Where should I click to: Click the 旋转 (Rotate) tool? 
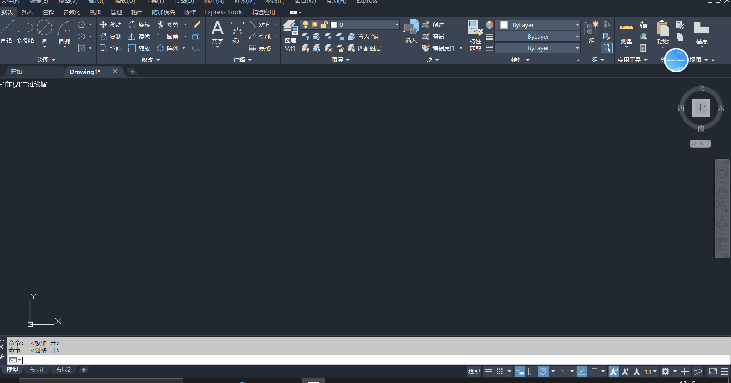139,25
